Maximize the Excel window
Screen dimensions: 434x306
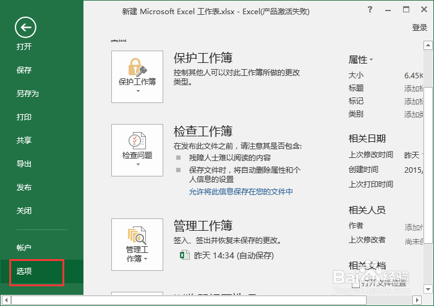[406, 10]
